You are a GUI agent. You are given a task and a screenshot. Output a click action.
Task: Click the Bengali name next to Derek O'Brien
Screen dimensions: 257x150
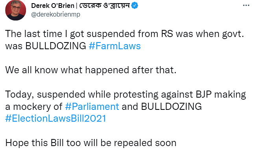pos(105,6)
